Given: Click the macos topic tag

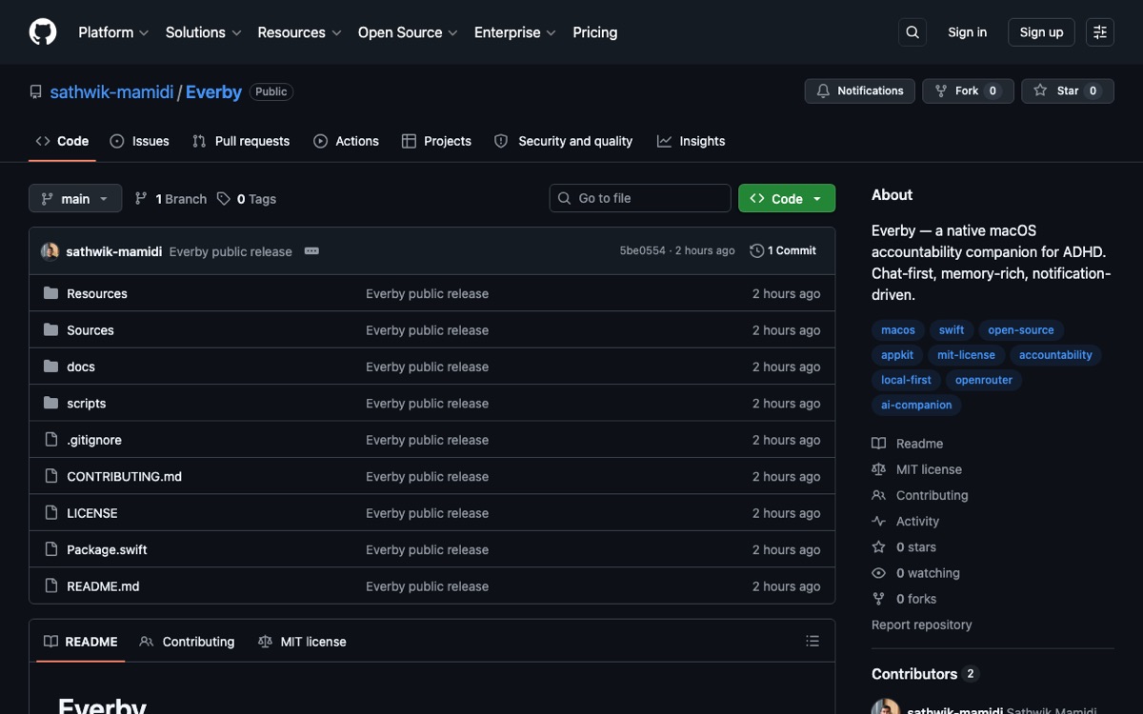Looking at the screenshot, I should pos(898,330).
